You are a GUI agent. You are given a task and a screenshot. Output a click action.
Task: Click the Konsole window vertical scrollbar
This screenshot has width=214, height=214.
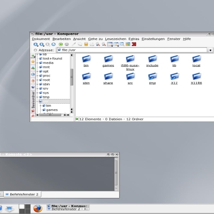pyautogui.click(x=116, y=174)
